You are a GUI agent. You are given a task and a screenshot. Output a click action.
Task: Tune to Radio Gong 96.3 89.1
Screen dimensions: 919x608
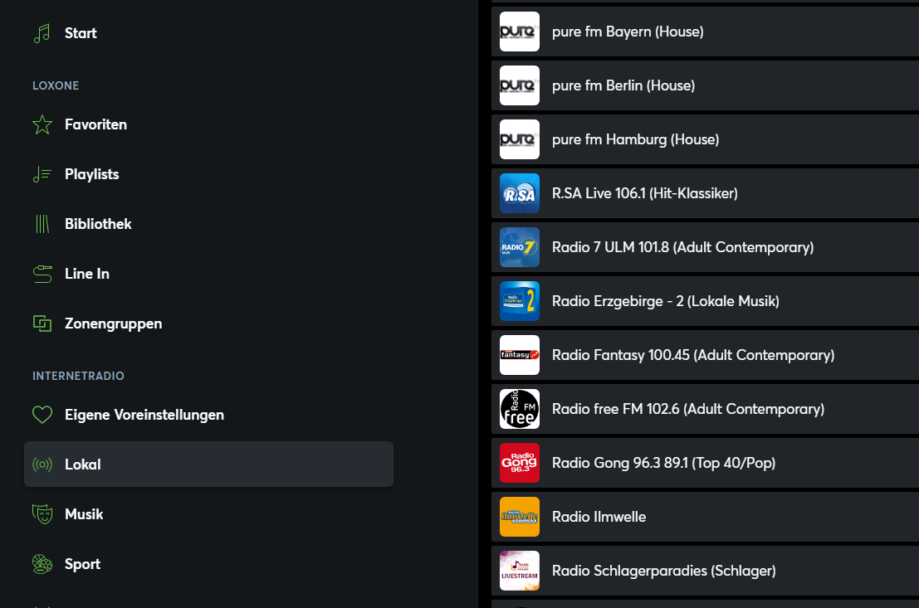point(705,463)
